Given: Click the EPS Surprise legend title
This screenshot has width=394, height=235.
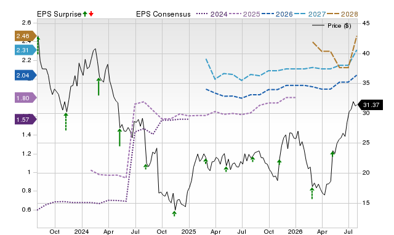Looking at the screenshot, I should point(59,14).
